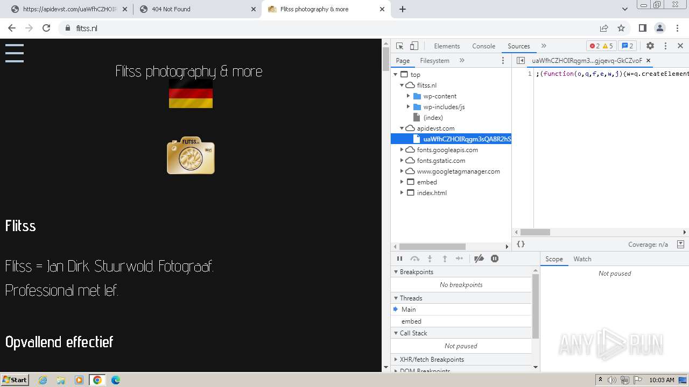Expand the wp-includes/js folder
The image size is (689, 387).
[x=409, y=107]
